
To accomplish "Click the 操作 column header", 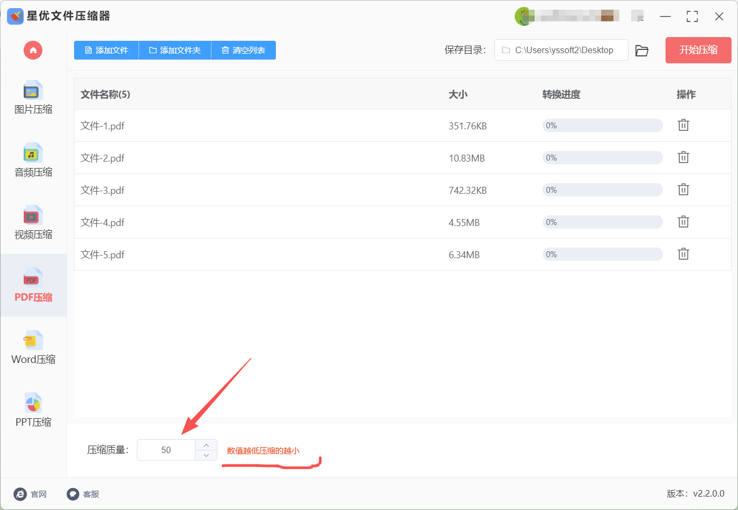I will (686, 94).
